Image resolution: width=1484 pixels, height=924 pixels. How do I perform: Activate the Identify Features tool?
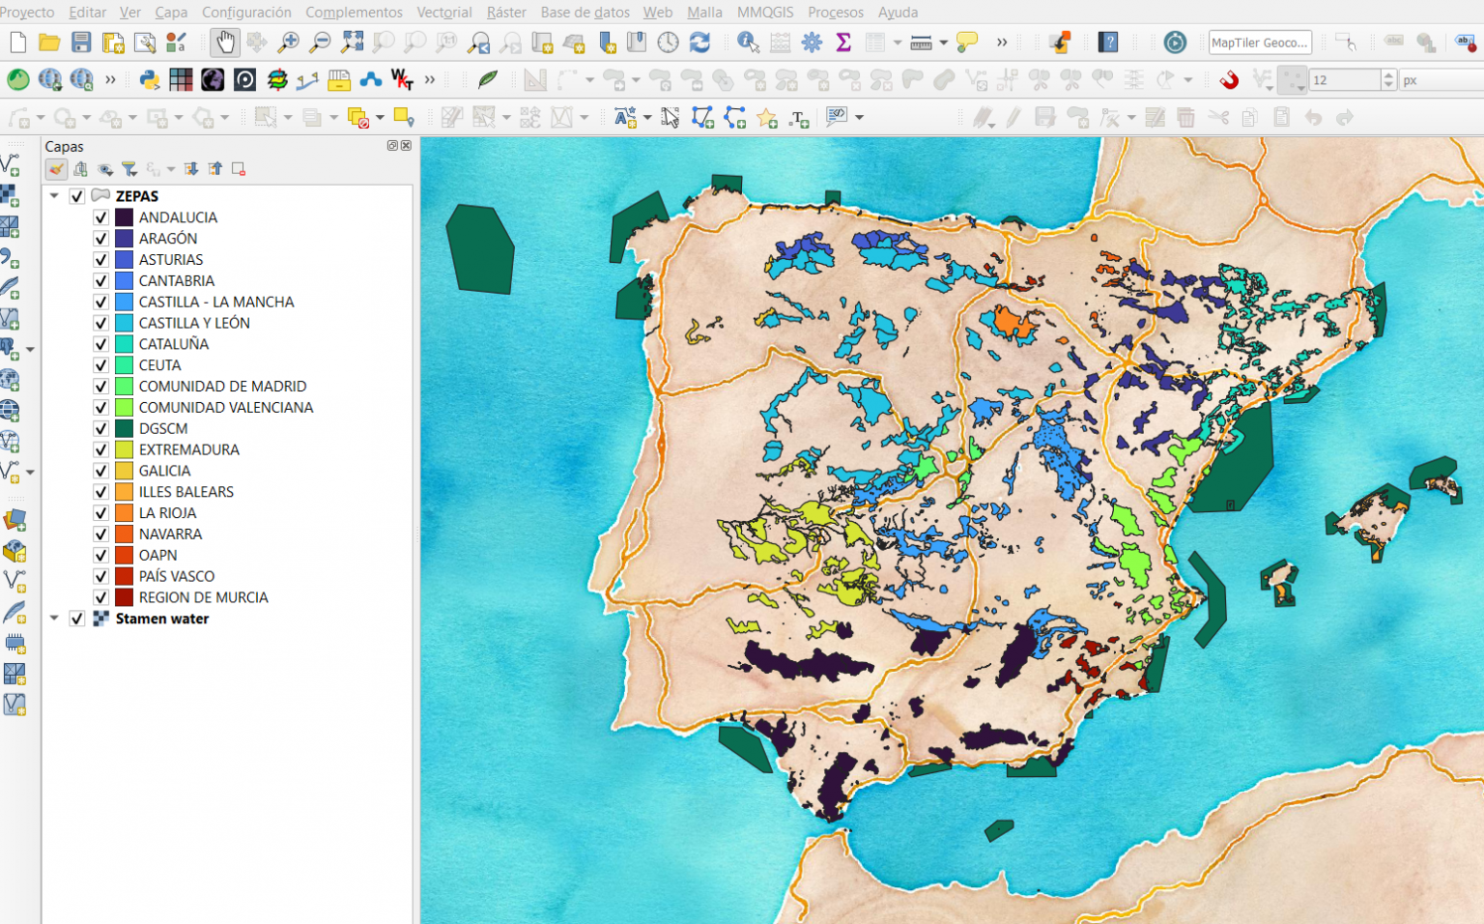pos(746,43)
